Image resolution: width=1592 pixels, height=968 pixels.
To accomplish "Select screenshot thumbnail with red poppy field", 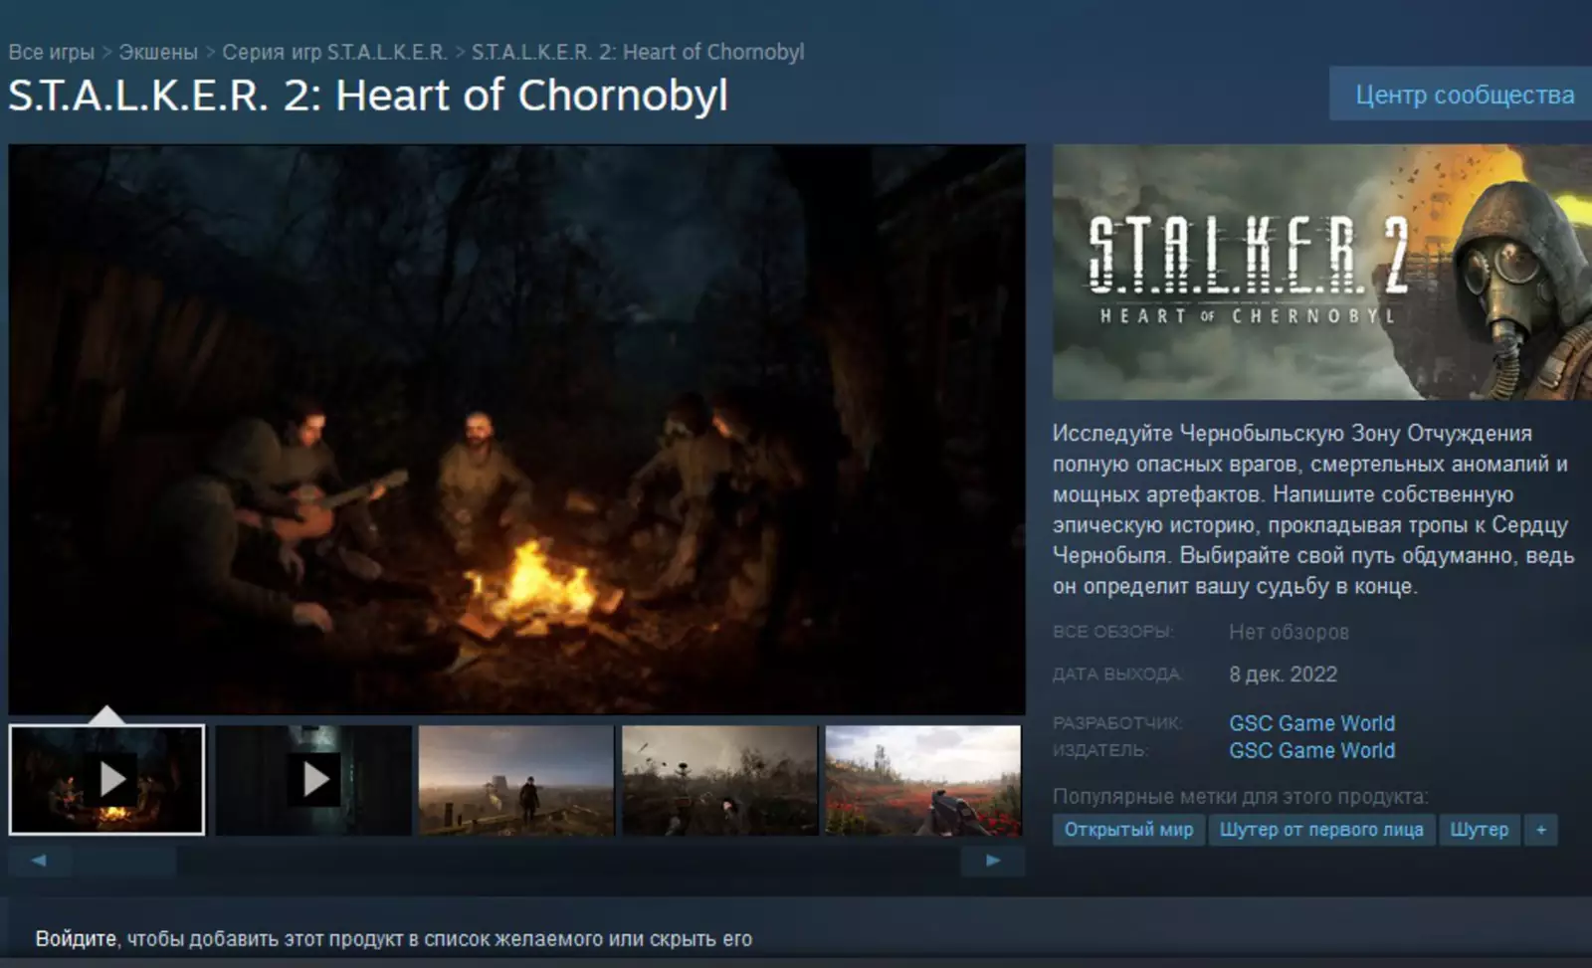I will [x=923, y=779].
